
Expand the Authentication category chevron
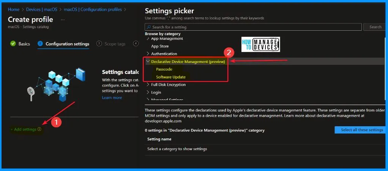[148, 53]
